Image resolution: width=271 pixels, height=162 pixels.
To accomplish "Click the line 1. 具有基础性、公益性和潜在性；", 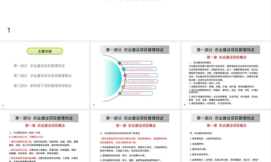I will [x=206, y=139].
